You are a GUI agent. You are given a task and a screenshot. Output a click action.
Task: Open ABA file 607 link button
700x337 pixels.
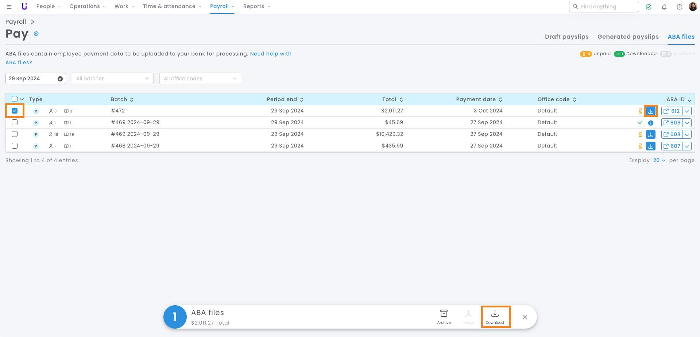pos(672,146)
